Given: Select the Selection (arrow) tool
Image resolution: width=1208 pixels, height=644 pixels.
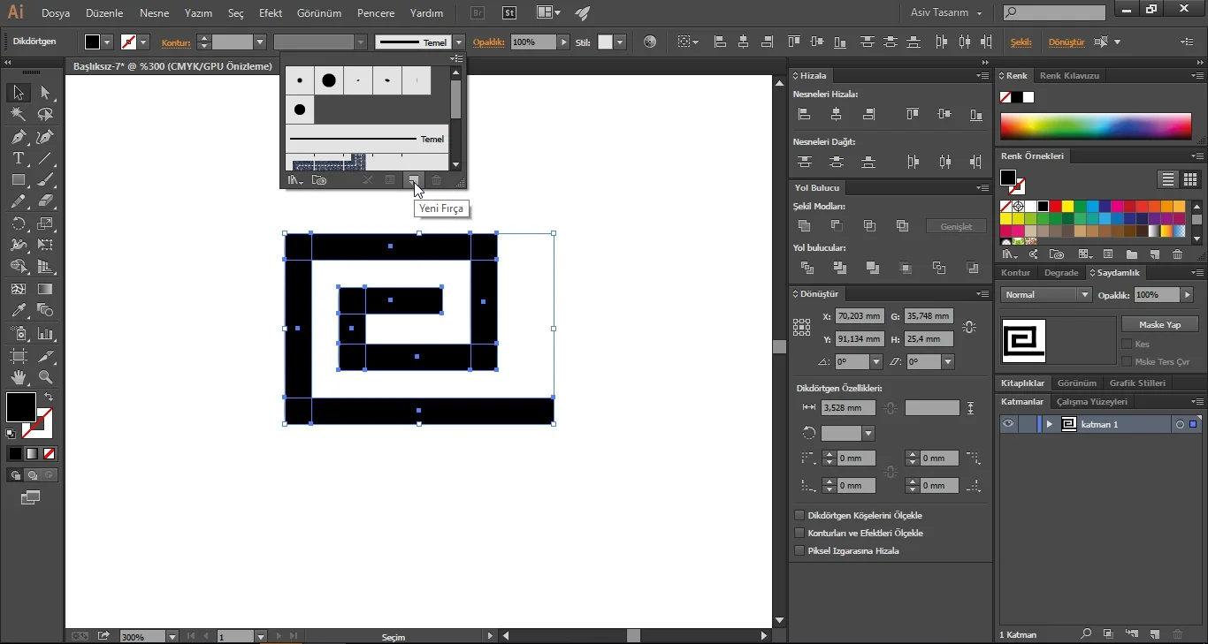Looking at the screenshot, I should click(x=18, y=93).
